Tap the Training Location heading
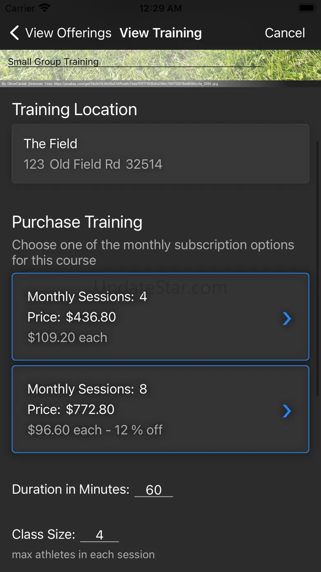This screenshot has width=321, height=572. pyautogui.click(x=74, y=109)
